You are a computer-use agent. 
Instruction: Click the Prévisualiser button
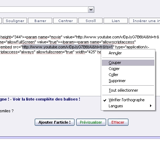[91, 122]
